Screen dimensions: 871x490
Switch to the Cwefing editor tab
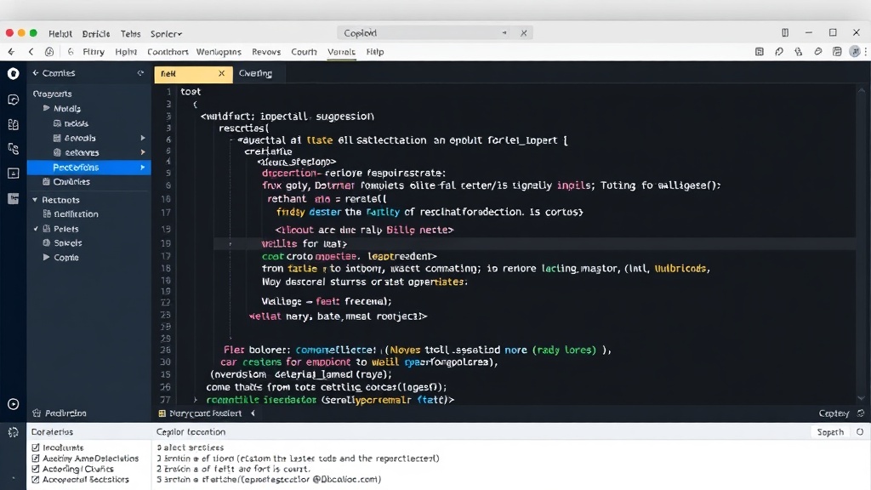coord(255,73)
